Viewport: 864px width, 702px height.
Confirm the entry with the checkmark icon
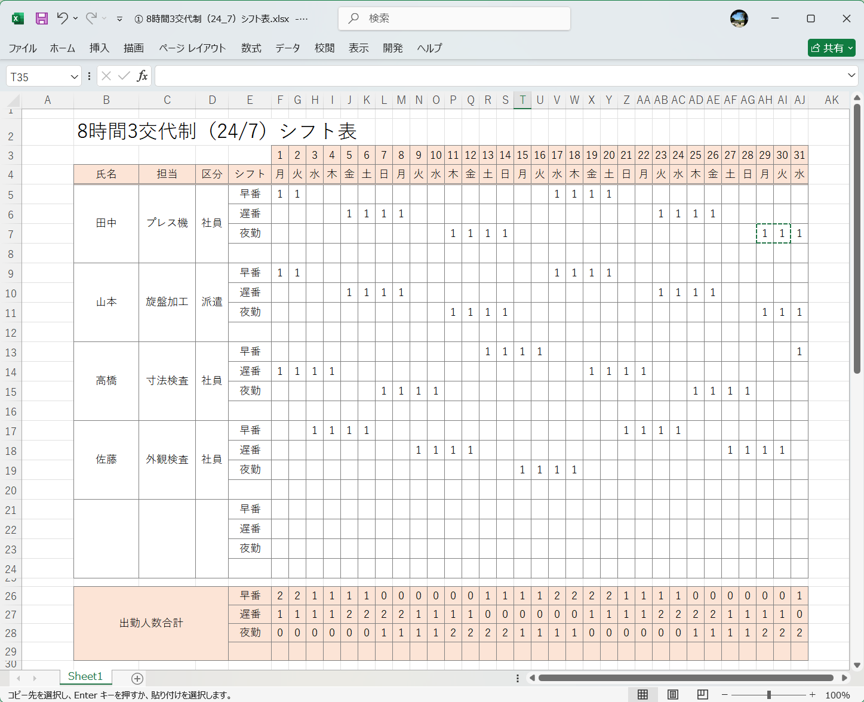coord(124,76)
